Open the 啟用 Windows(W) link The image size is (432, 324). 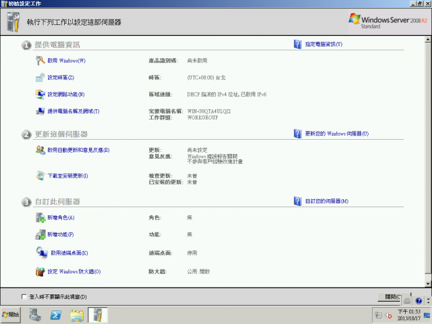(66, 61)
